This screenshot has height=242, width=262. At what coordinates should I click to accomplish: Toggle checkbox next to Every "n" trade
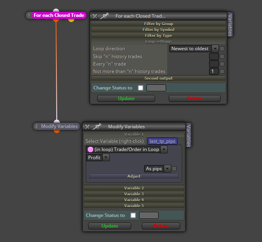click(x=222, y=64)
